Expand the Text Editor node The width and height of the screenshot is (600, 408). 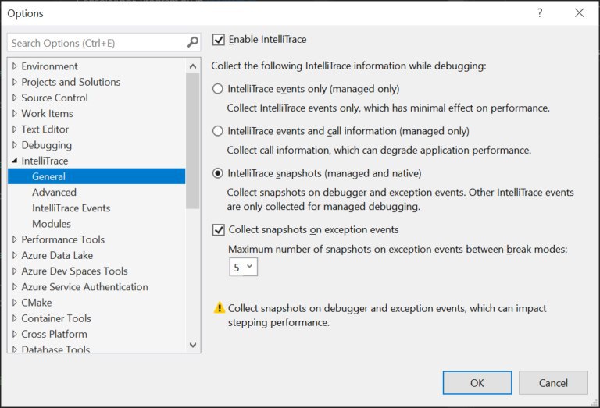point(15,129)
